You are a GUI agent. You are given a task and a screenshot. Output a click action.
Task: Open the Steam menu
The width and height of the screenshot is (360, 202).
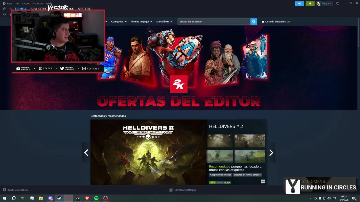[x=10, y=3]
